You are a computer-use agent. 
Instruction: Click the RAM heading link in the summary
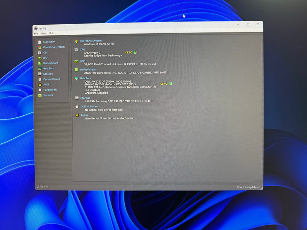click(83, 61)
